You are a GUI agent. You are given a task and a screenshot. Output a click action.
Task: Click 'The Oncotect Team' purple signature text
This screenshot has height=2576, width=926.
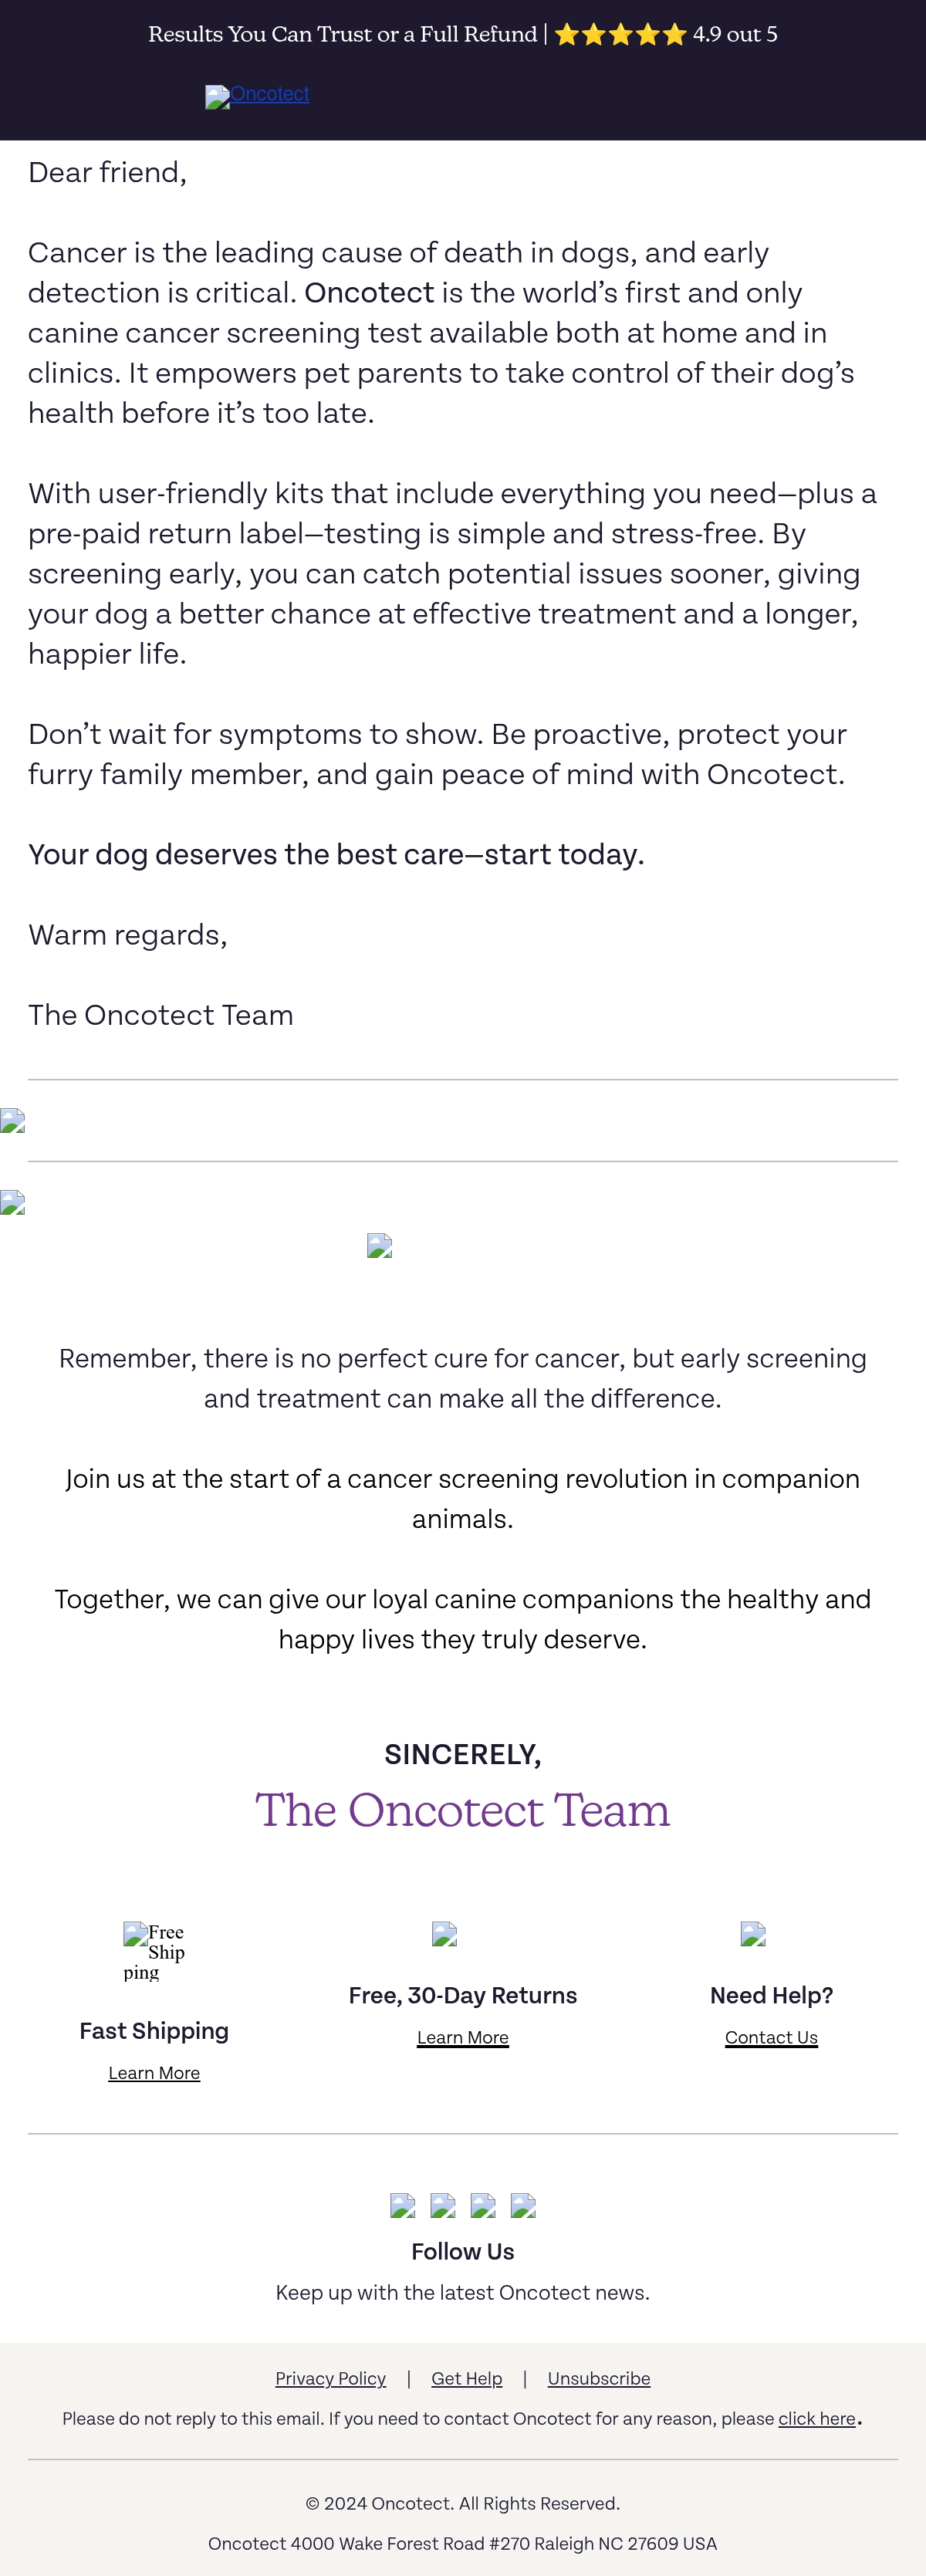(463, 1809)
